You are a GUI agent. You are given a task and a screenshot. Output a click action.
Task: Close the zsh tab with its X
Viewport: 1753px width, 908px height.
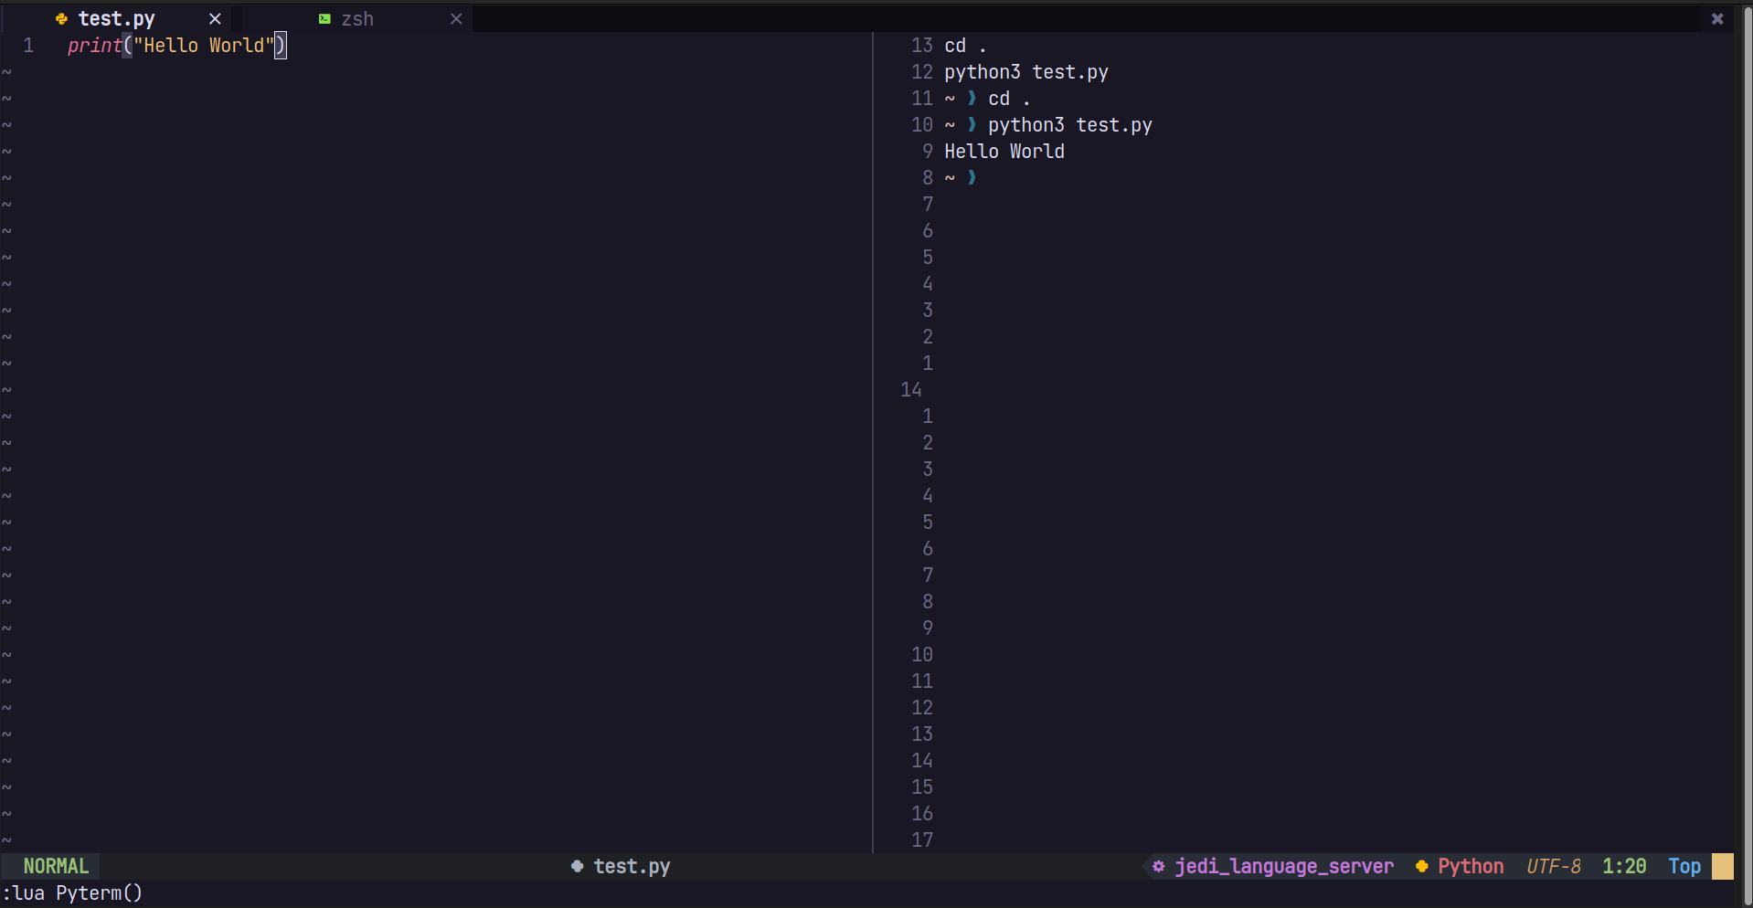456,18
